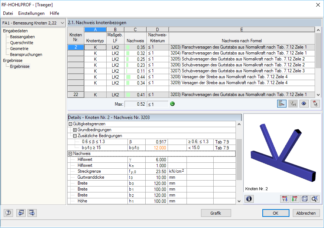Select Knoten Nr. cell 22
This screenshot has width=324, height=228.
point(76,95)
